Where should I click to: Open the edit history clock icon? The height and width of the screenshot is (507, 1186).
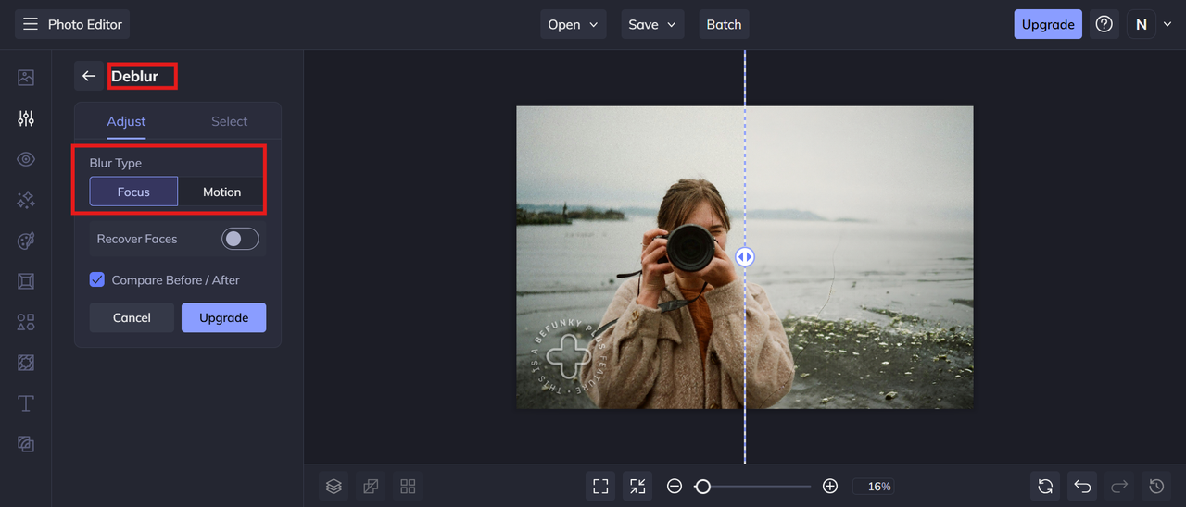pyautogui.click(x=1156, y=486)
